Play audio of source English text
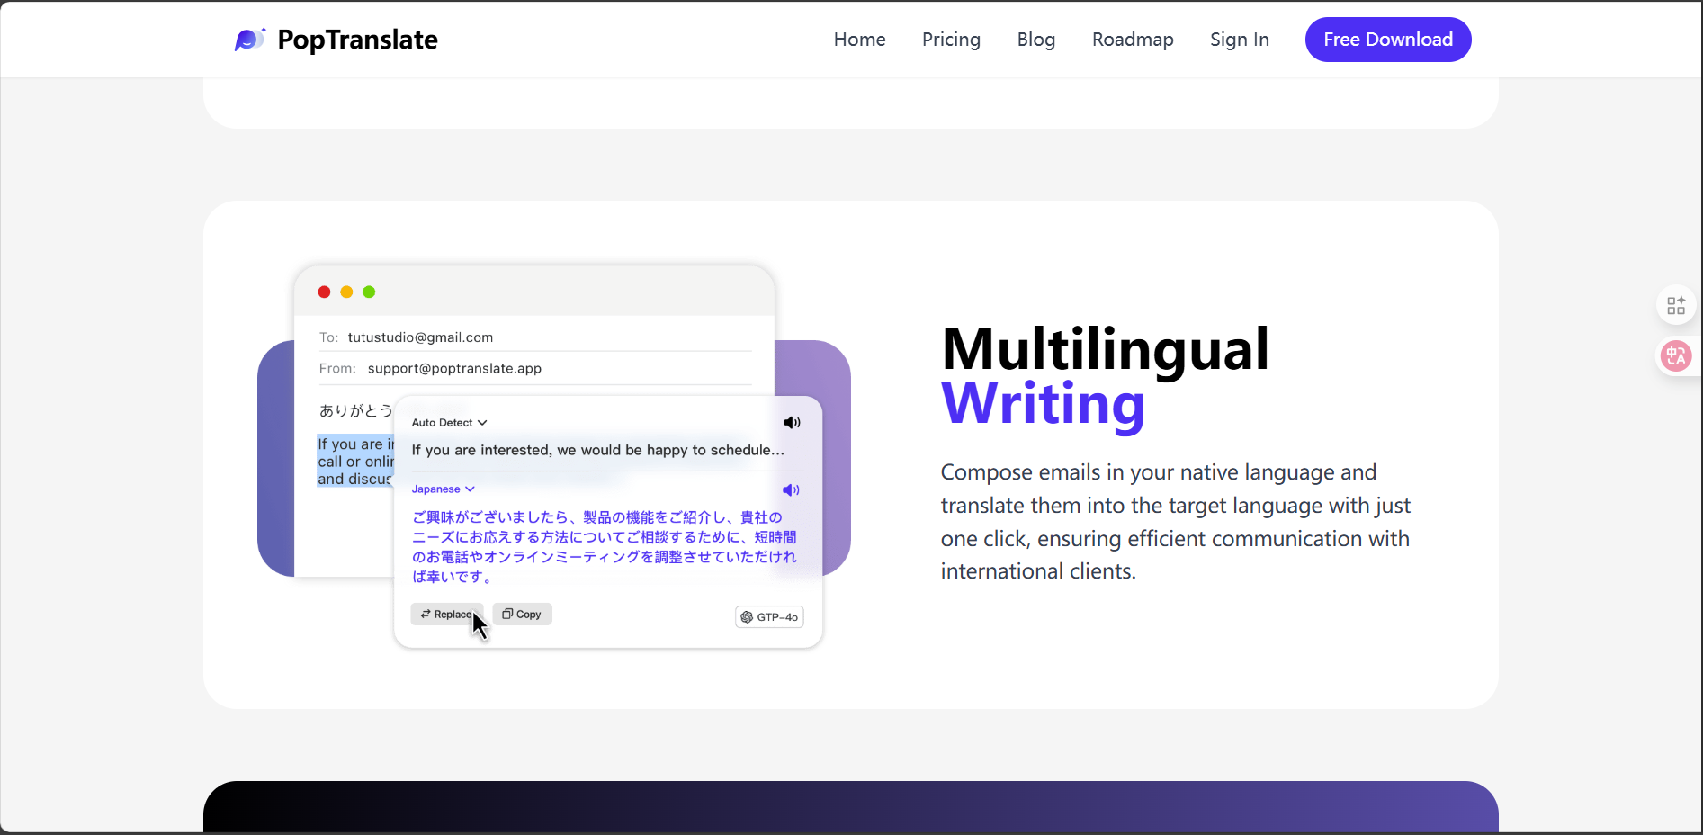 click(792, 423)
